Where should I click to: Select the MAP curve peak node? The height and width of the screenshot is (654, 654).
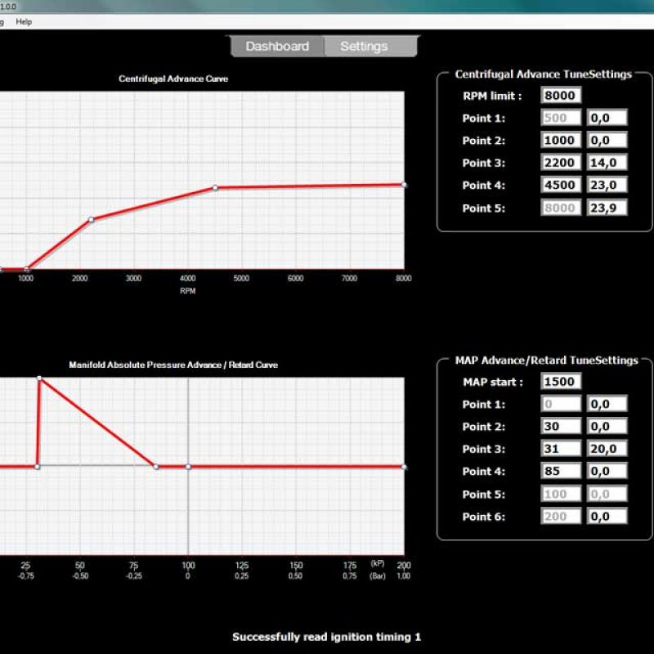pos(39,379)
